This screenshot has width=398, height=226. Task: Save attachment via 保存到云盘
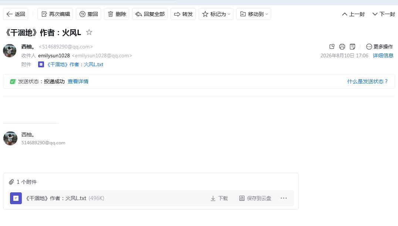pyautogui.click(x=255, y=198)
